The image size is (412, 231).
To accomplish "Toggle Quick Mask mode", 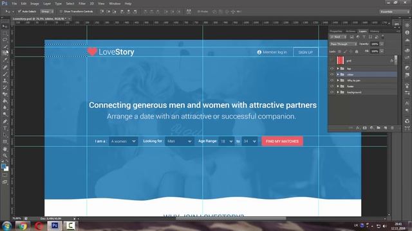I will [x=5, y=175].
